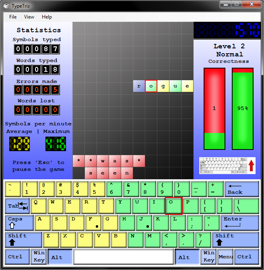Screen dimensions: 264x270
Task: Click the tilde backtick key
Action: click(x=13, y=189)
